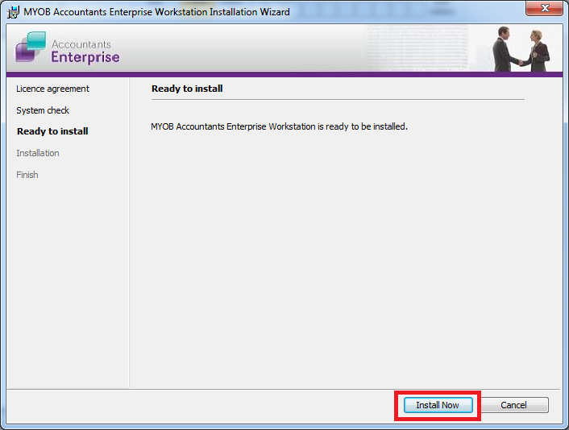The height and width of the screenshot is (430, 569).
Task: Select the System check step
Action: [x=43, y=110]
